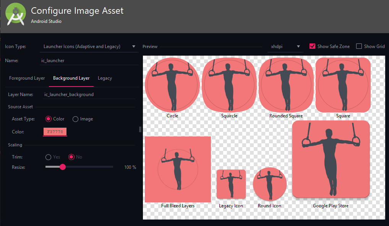Select the Google Play Store preview
389x226 pixels.
(x=331, y=159)
